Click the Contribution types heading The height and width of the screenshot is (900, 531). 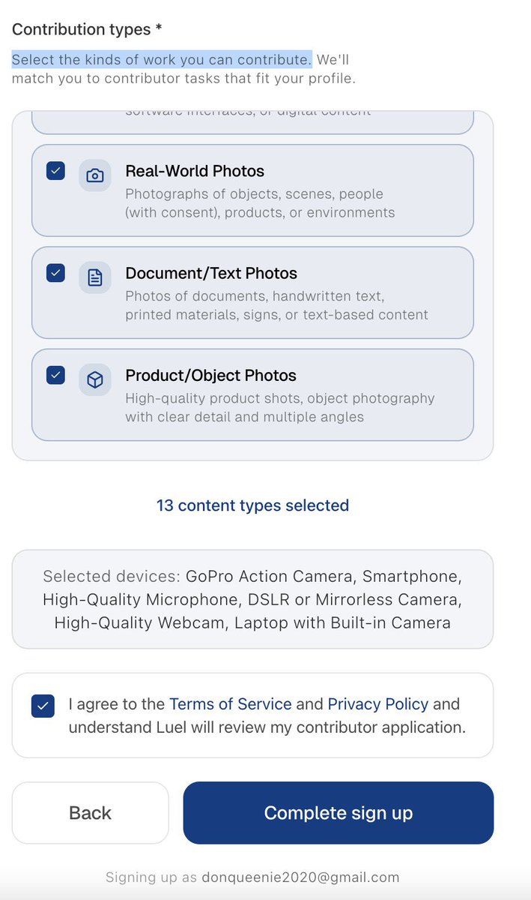pyautogui.click(x=87, y=29)
